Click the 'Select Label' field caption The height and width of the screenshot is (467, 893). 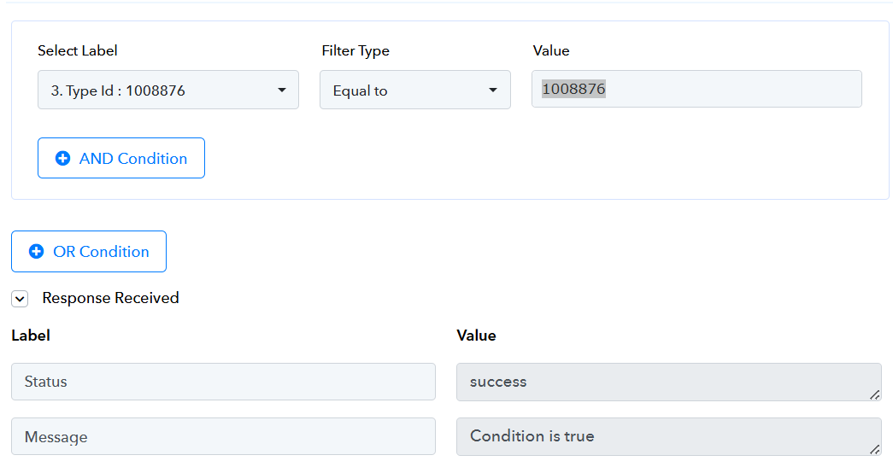[x=78, y=51]
